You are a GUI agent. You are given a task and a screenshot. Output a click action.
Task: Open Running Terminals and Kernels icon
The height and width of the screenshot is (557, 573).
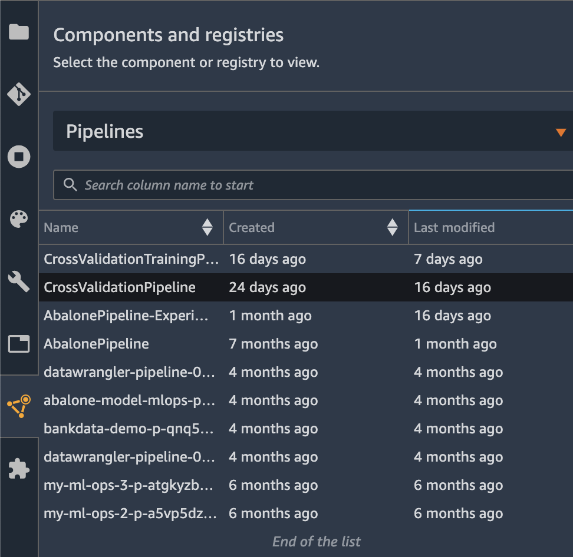click(x=19, y=157)
